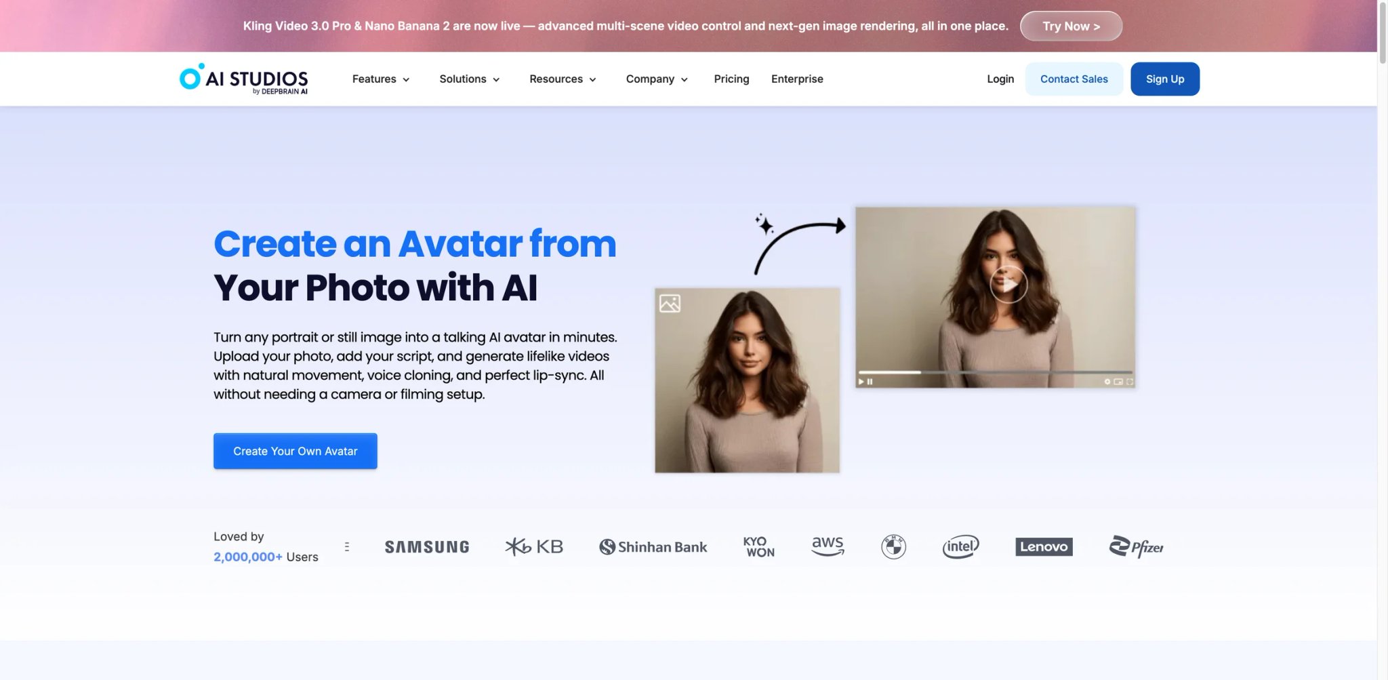The width and height of the screenshot is (1388, 680).
Task: Go to the Pricing page
Action: coord(731,79)
